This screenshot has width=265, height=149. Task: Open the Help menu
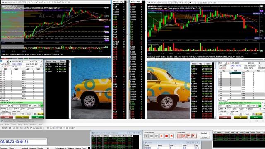coord(40,125)
